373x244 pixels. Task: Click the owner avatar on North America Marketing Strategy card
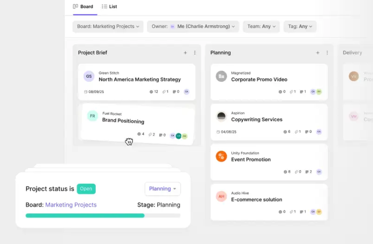click(x=186, y=92)
